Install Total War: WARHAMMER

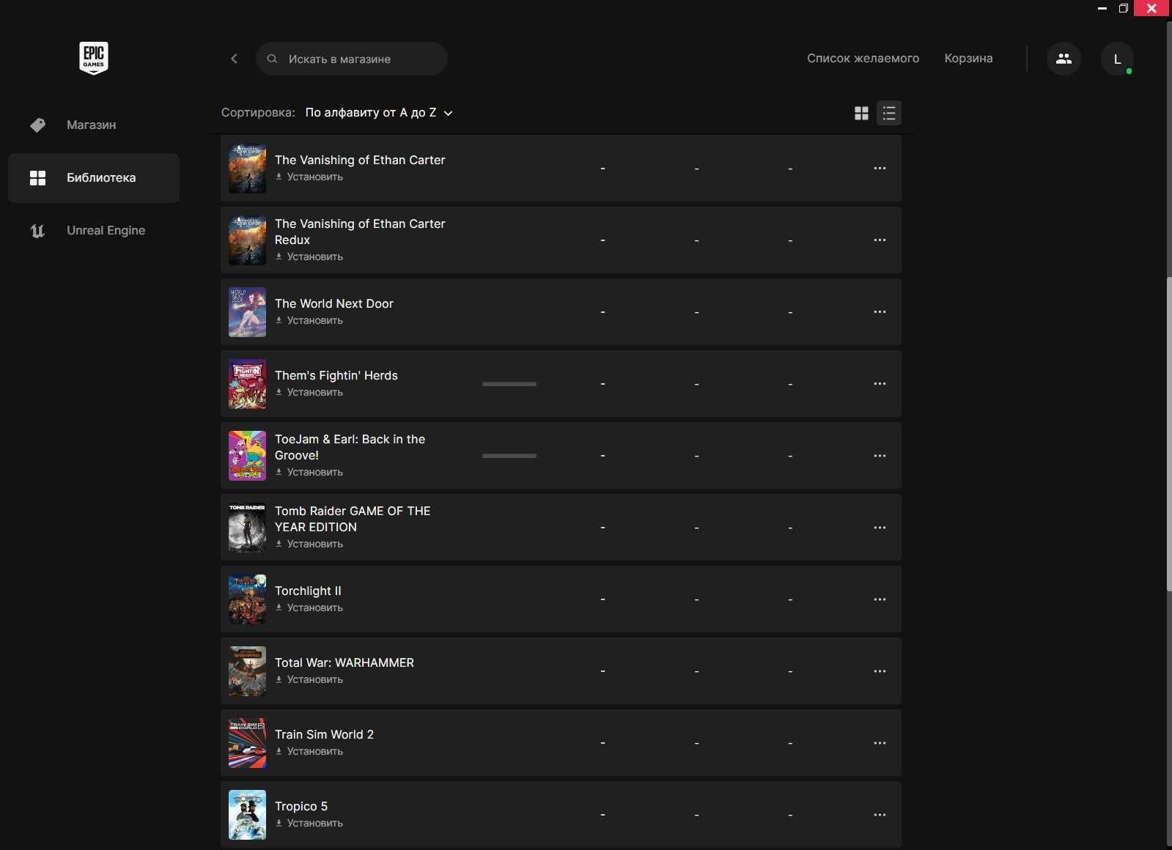click(x=309, y=679)
